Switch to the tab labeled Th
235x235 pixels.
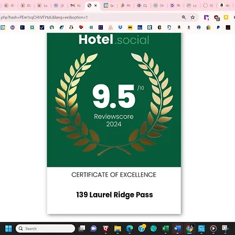coord(176,6)
